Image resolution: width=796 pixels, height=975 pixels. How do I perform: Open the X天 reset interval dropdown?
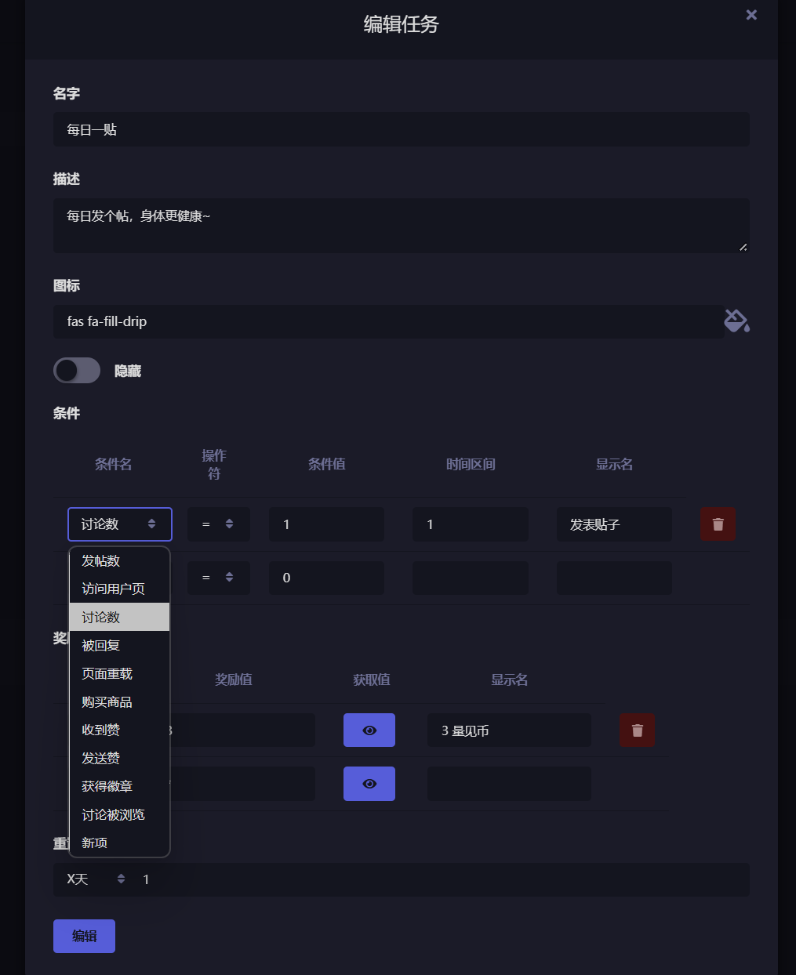(96, 879)
